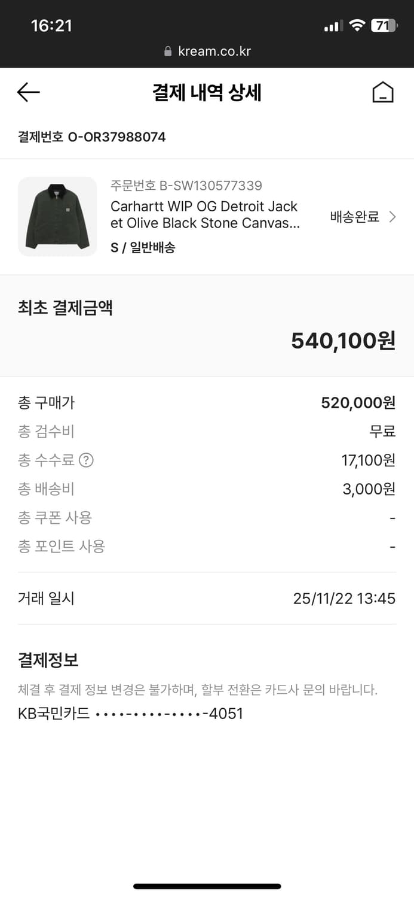Open the Carhartt WIP order details arrow

393,217
